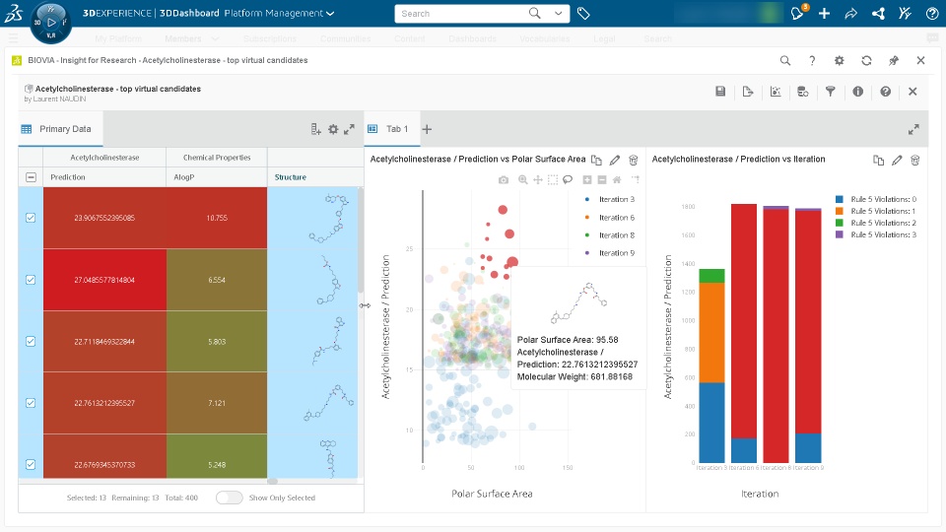Expand the search options chevron
This screenshot has width=946, height=532.
tap(558, 13)
